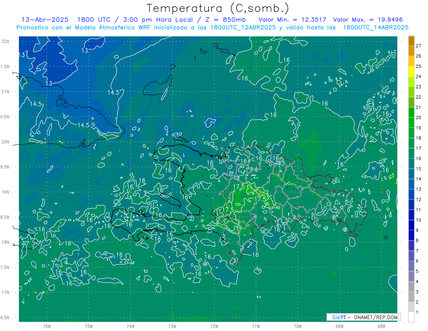Click the color legend label "12"

[419, 200]
